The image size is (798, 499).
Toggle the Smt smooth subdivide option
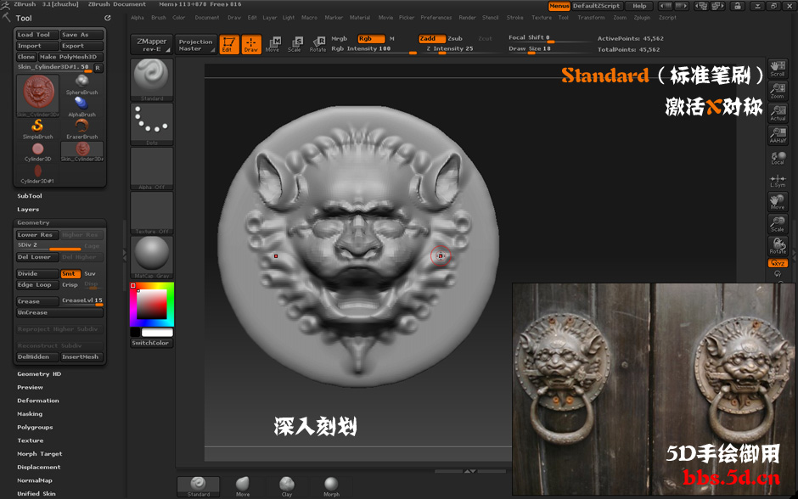[x=70, y=273]
